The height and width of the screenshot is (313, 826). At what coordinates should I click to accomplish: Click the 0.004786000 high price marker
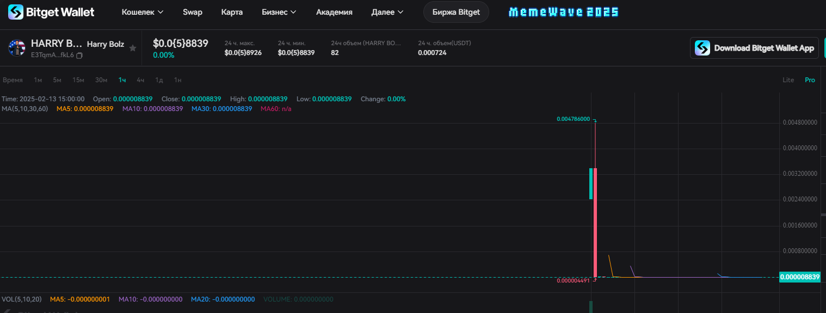(x=574, y=119)
